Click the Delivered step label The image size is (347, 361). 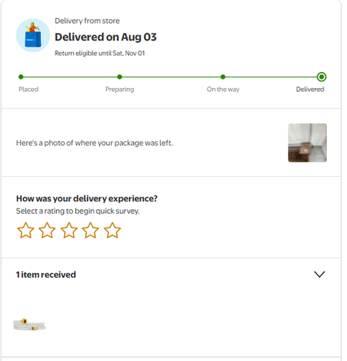310,90
